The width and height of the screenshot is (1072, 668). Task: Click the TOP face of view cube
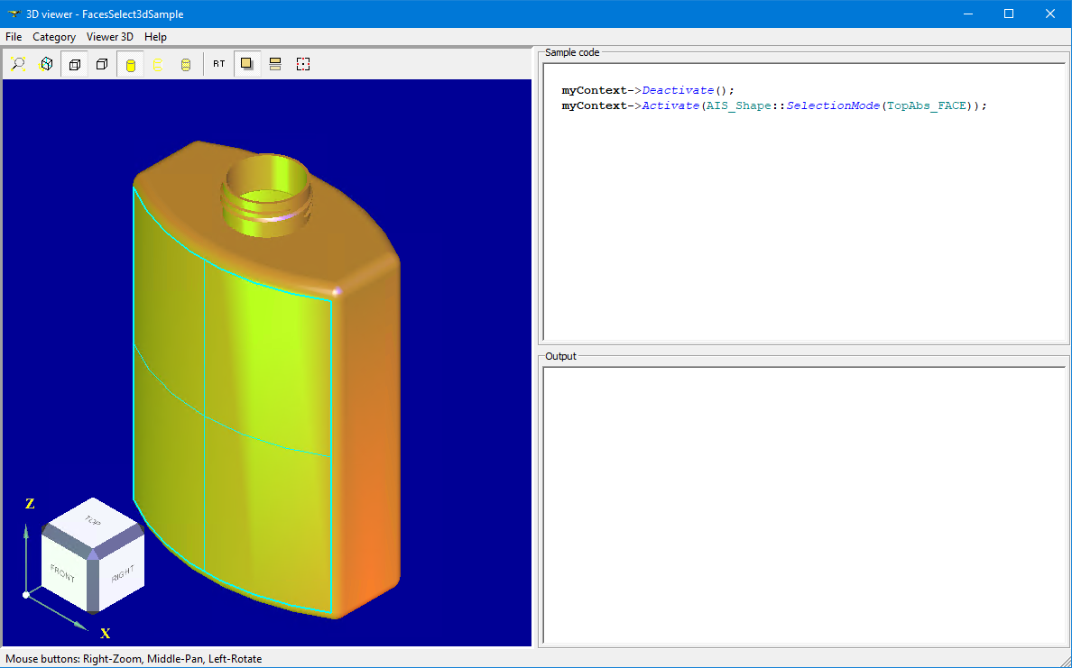click(x=93, y=521)
